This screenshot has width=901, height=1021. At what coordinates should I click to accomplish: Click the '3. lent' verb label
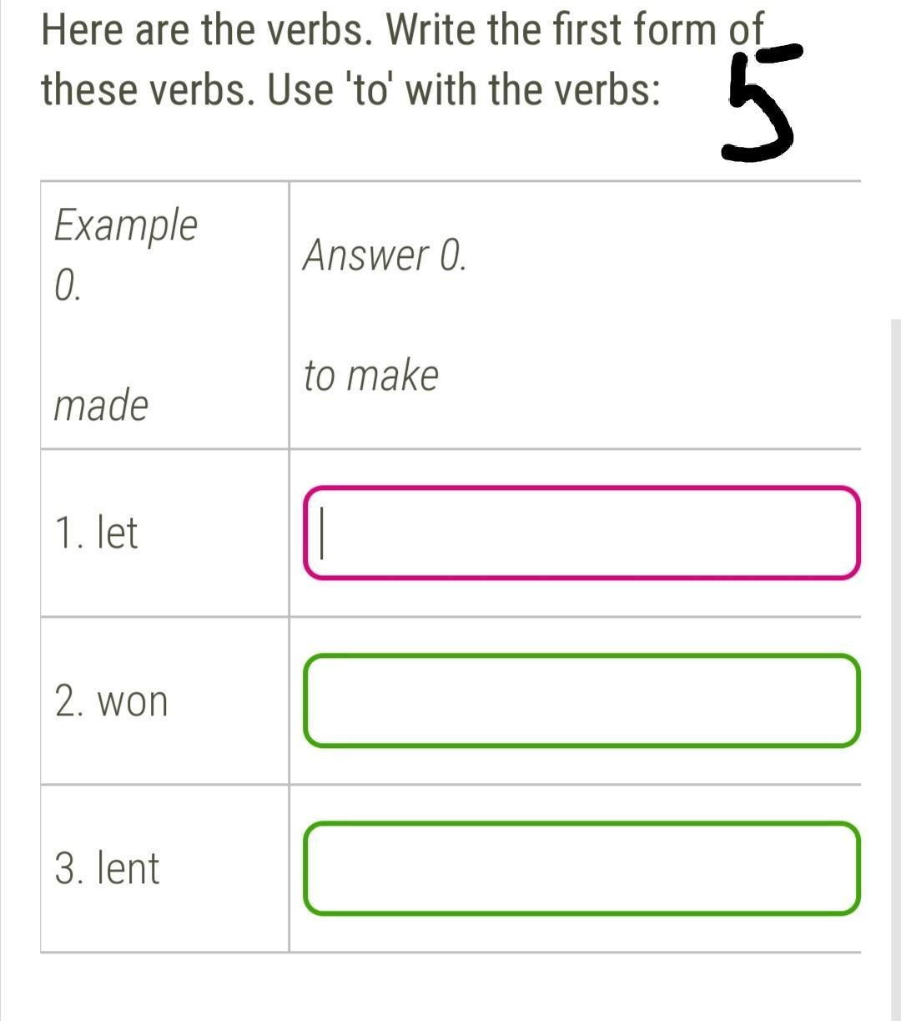[107, 868]
